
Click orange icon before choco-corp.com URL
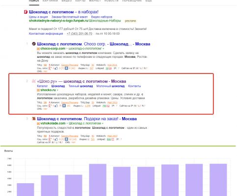coord(38,49)
